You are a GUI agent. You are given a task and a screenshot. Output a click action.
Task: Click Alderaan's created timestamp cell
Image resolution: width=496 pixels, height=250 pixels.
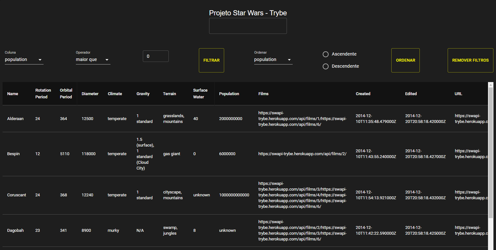[x=376, y=119]
